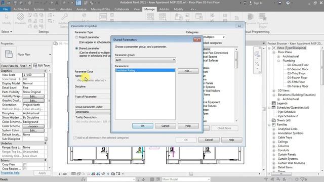The height and width of the screenshot is (182, 324).
Task: Toggle the Crop Region checkbox
Action: click(25, 169)
